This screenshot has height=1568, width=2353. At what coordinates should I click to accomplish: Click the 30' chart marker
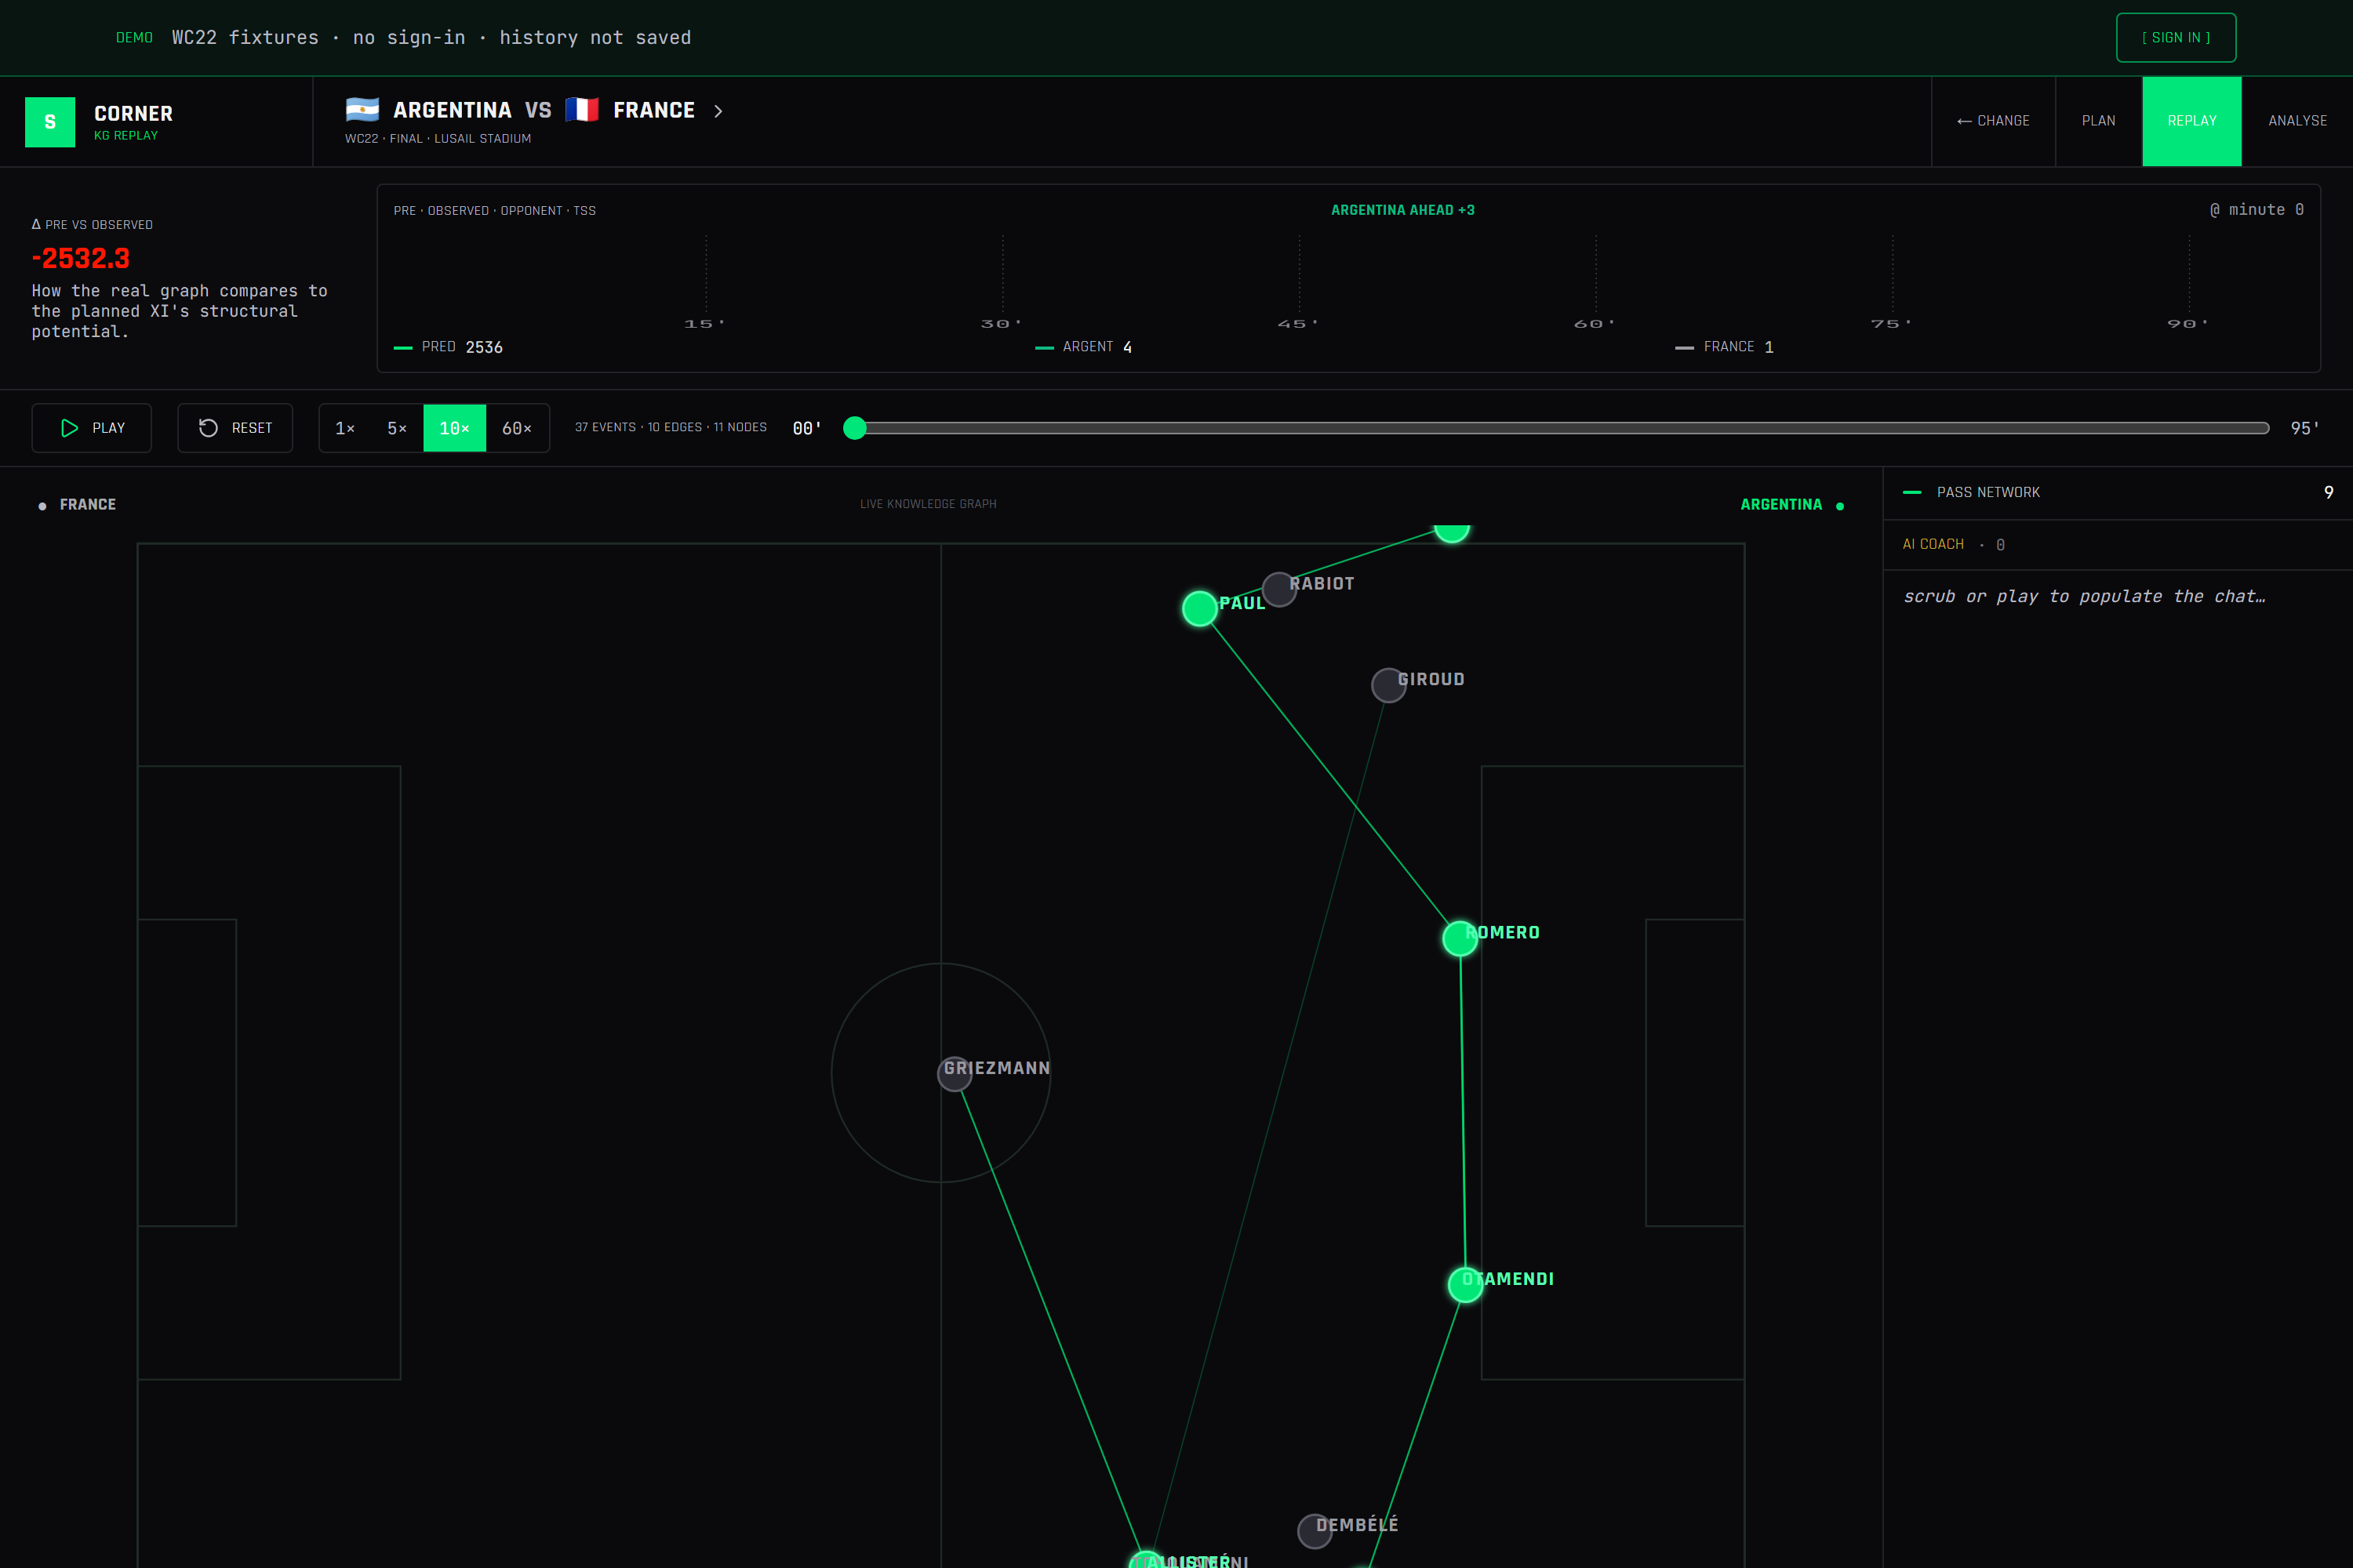(1002, 324)
